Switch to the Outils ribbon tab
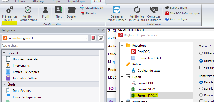This screenshot has width=214, height=102. click(98, 1)
